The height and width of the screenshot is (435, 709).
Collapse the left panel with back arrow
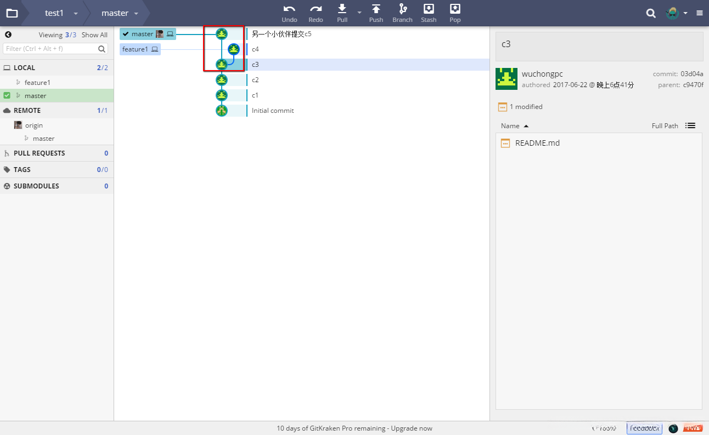(x=8, y=35)
